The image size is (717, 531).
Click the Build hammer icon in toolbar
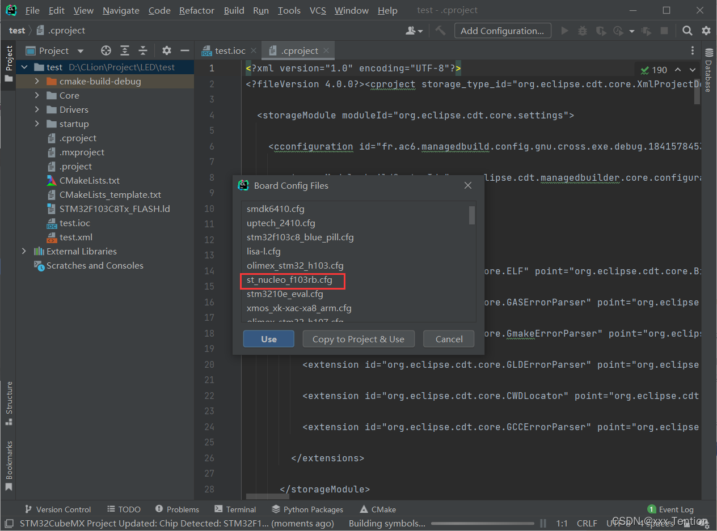point(440,31)
